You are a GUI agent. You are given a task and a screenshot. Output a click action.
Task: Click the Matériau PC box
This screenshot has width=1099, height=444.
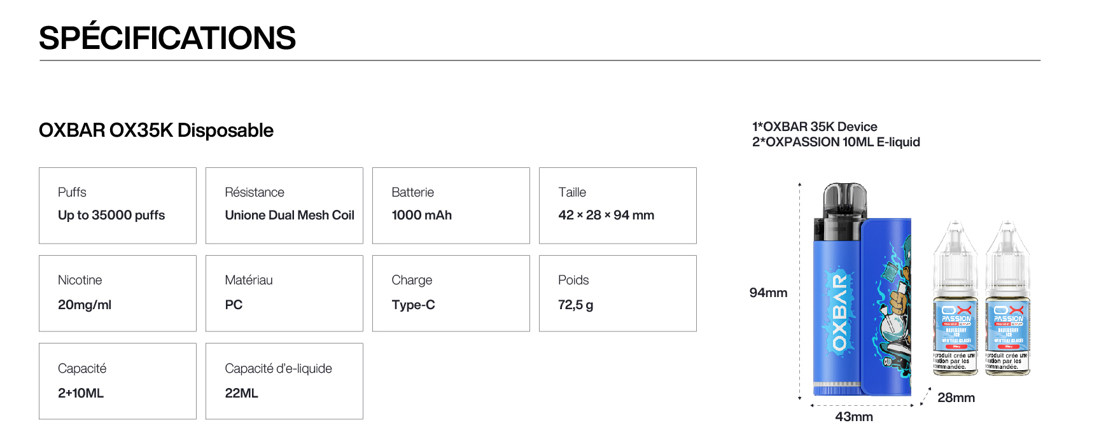[x=284, y=293]
